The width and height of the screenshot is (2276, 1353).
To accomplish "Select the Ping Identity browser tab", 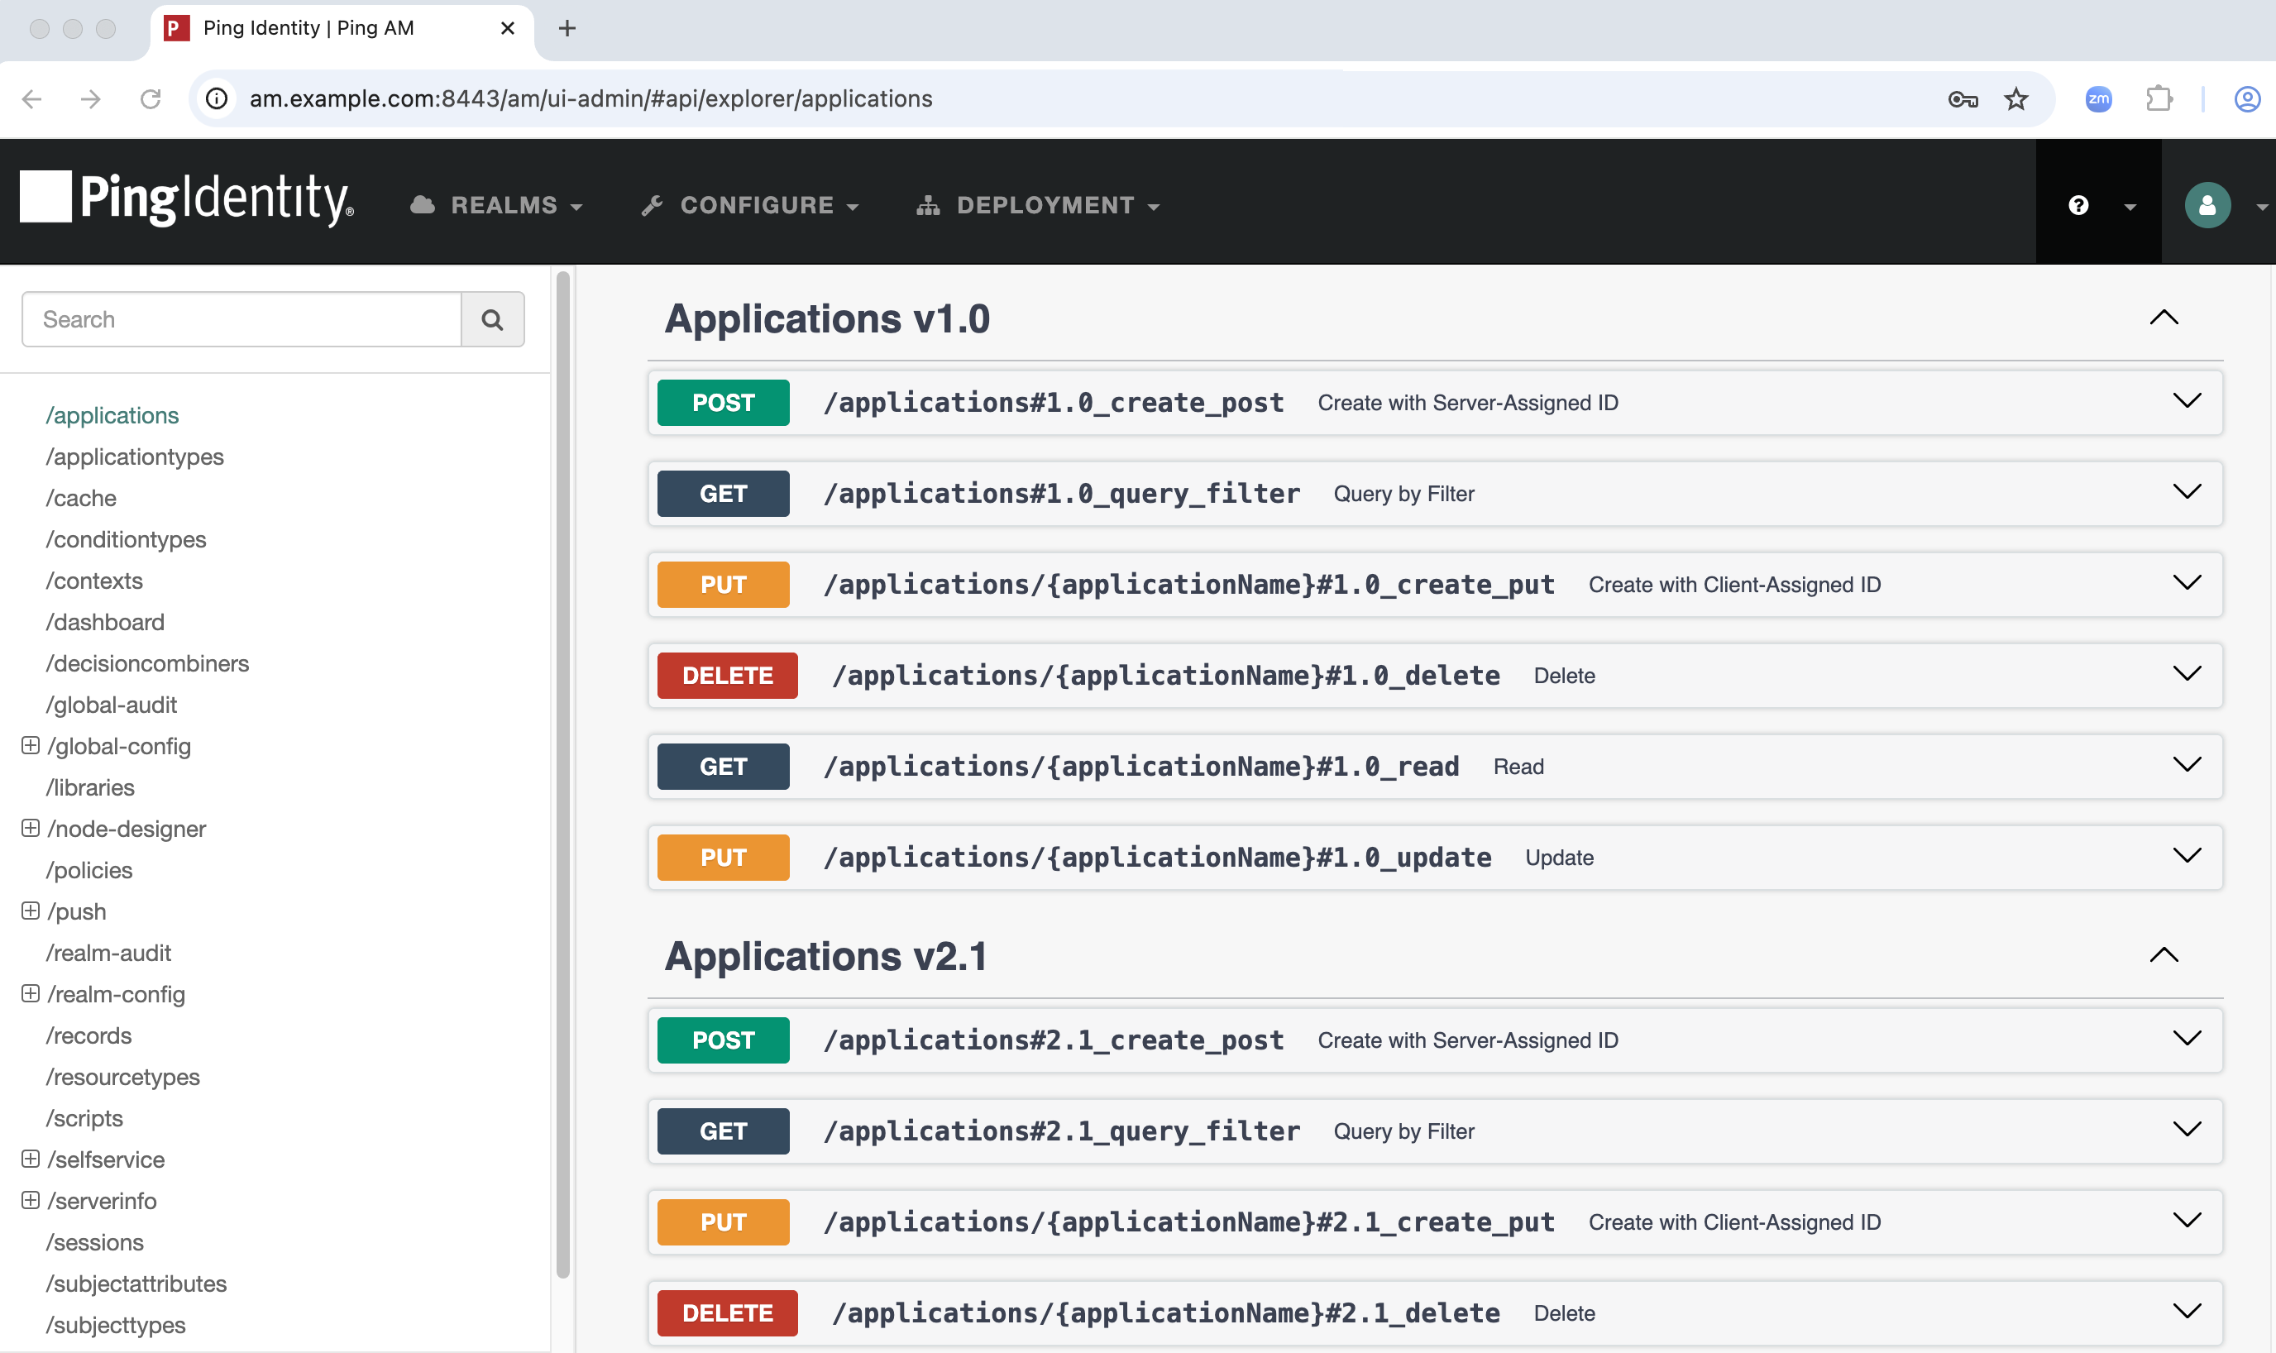I will click(x=310, y=27).
